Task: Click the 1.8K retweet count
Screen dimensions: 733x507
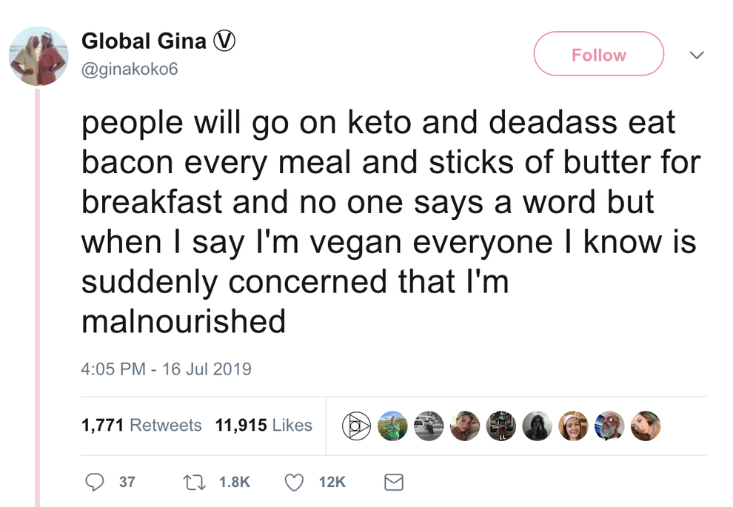Action: coord(235,482)
